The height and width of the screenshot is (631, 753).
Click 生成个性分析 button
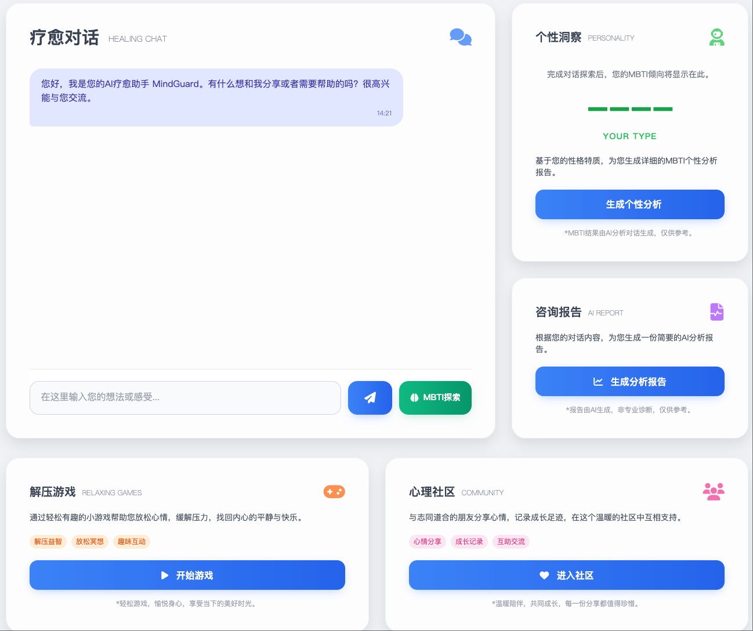(630, 204)
